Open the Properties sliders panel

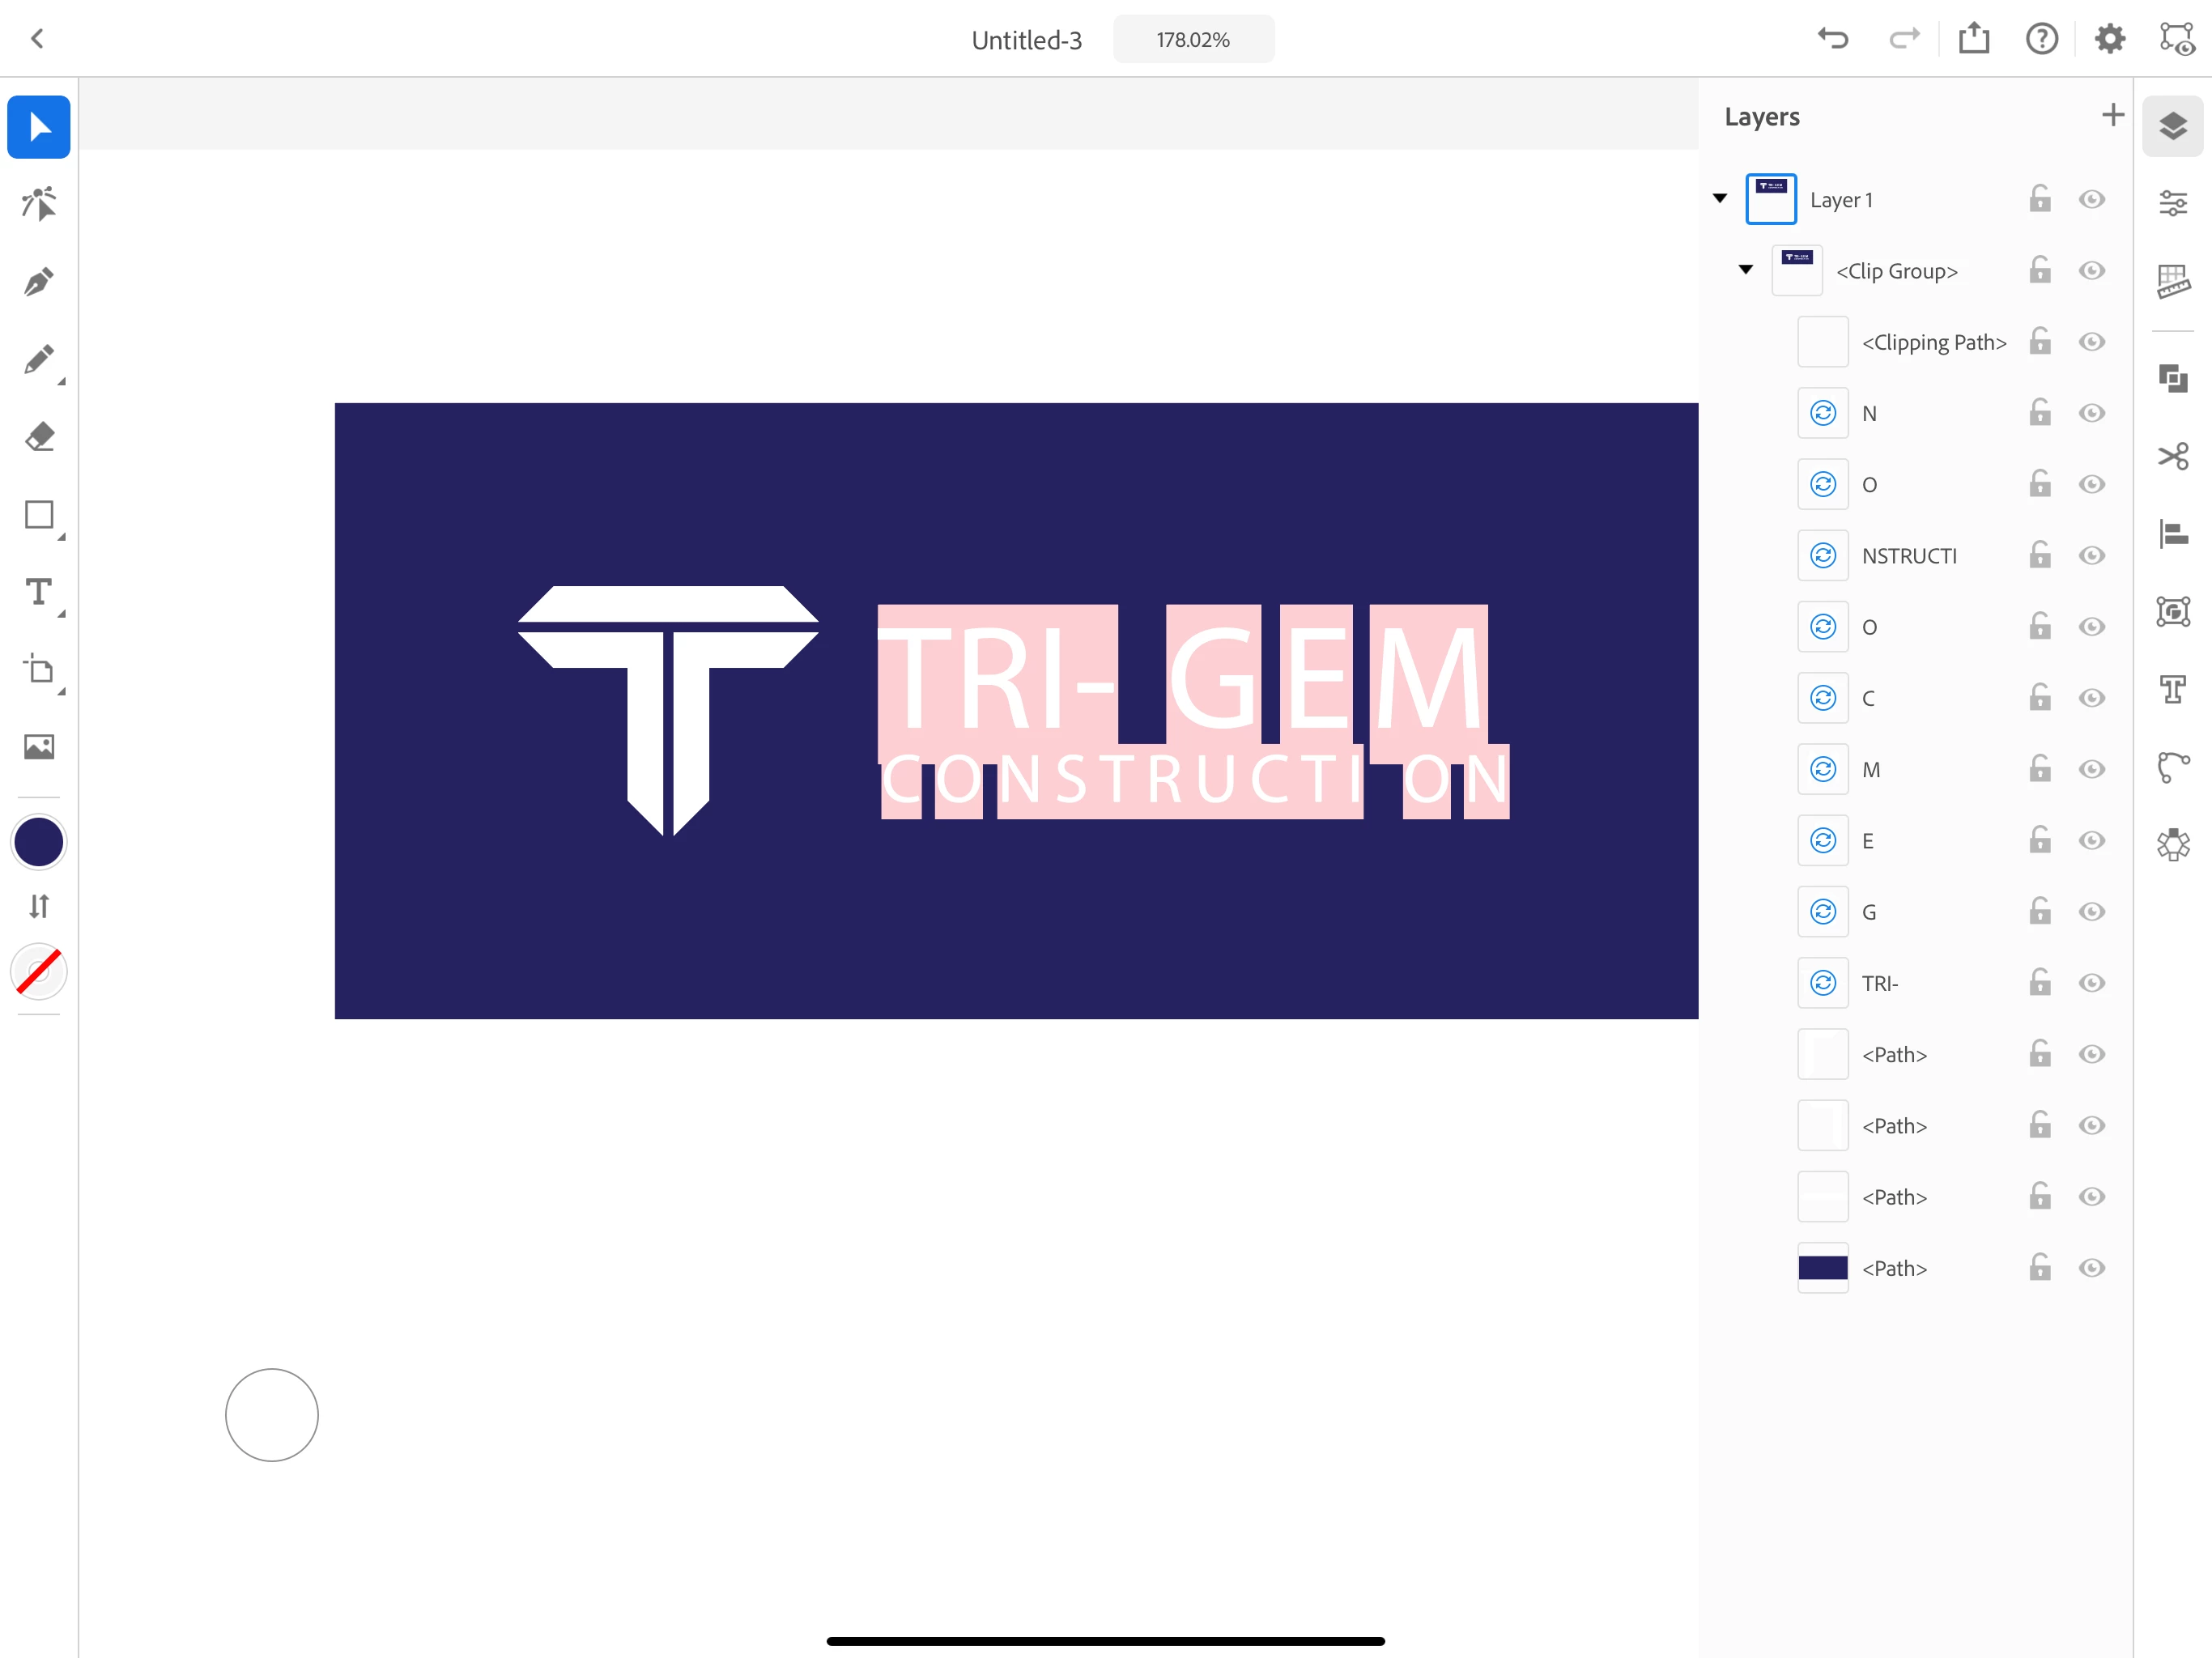pos(2172,203)
